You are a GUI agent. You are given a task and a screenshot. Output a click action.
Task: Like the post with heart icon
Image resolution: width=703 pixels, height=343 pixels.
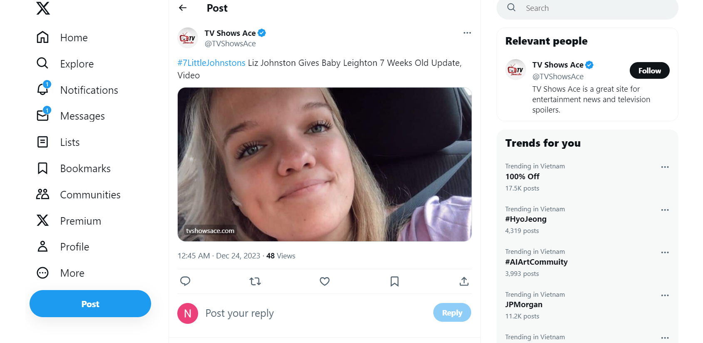(325, 282)
